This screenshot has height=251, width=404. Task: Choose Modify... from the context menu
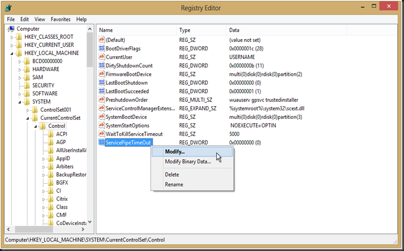[x=175, y=152]
